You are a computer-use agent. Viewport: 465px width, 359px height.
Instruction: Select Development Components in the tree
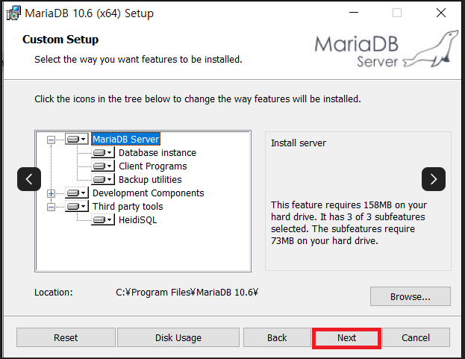pyautogui.click(x=149, y=193)
